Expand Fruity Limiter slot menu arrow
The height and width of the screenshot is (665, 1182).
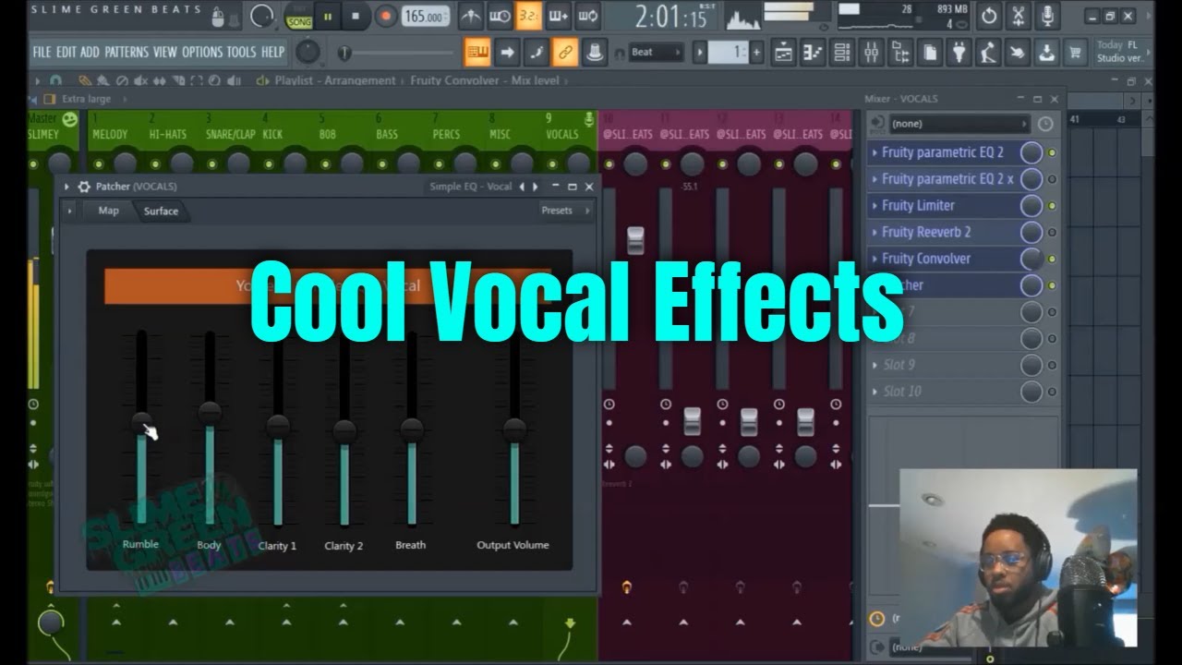[874, 206]
